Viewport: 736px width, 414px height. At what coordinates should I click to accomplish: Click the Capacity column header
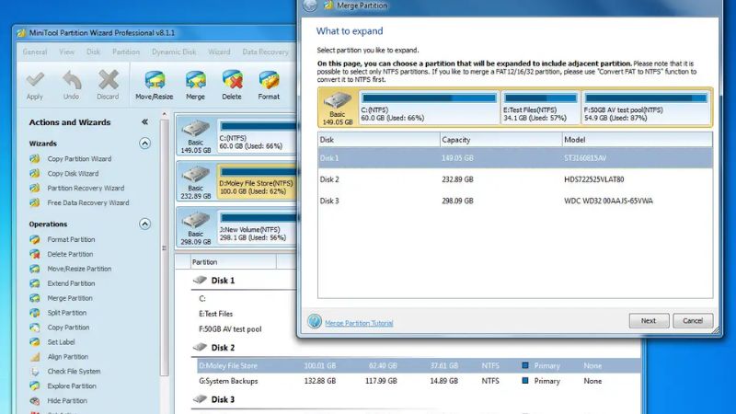(500, 140)
